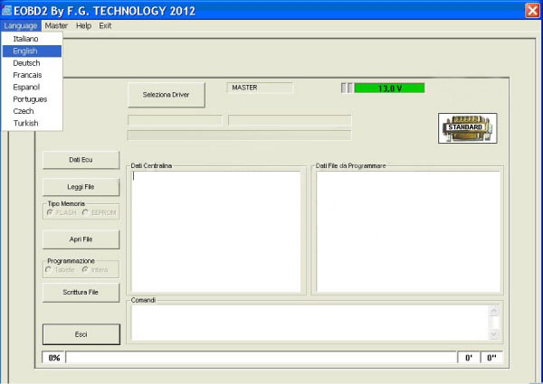
Task: Choose the Intera programming option
Action: pyautogui.click(x=85, y=269)
